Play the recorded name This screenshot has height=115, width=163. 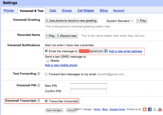point(51,36)
